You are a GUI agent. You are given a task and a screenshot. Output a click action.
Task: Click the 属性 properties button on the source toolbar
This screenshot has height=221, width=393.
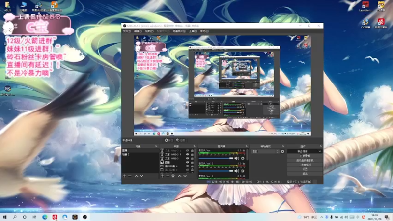click(x=169, y=140)
